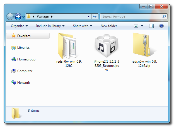The height and width of the screenshot is (127, 174).
Task: Expand the arrow after Pwnage in path
Action: pos(52,17)
